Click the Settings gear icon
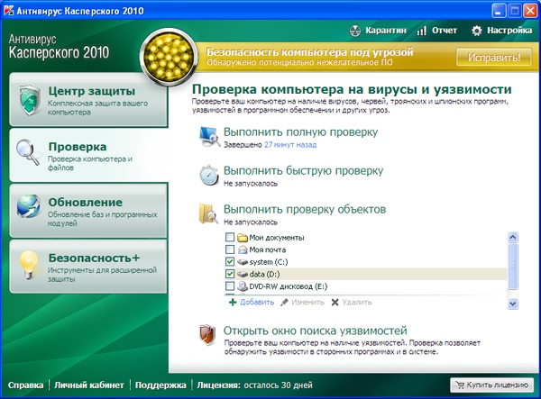This screenshot has height=399, width=541. [477, 31]
